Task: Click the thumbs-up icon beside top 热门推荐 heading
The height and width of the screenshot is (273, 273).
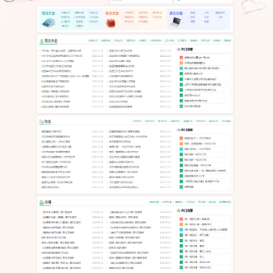Action: click(178, 49)
